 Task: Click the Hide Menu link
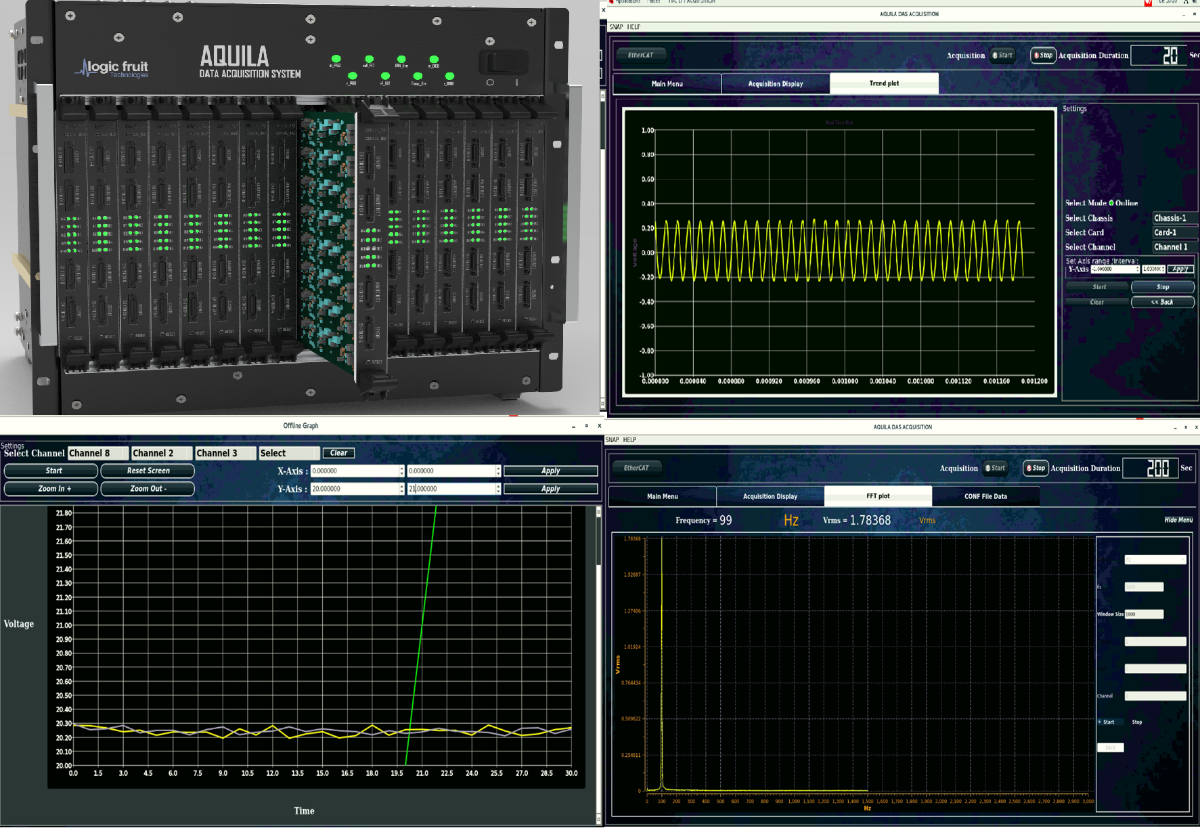click(1178, 520)
